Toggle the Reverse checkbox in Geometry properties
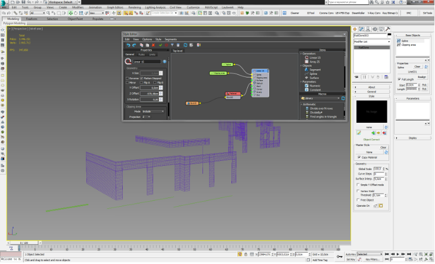The width and height of the screenshot is (435, 264). 127,79
